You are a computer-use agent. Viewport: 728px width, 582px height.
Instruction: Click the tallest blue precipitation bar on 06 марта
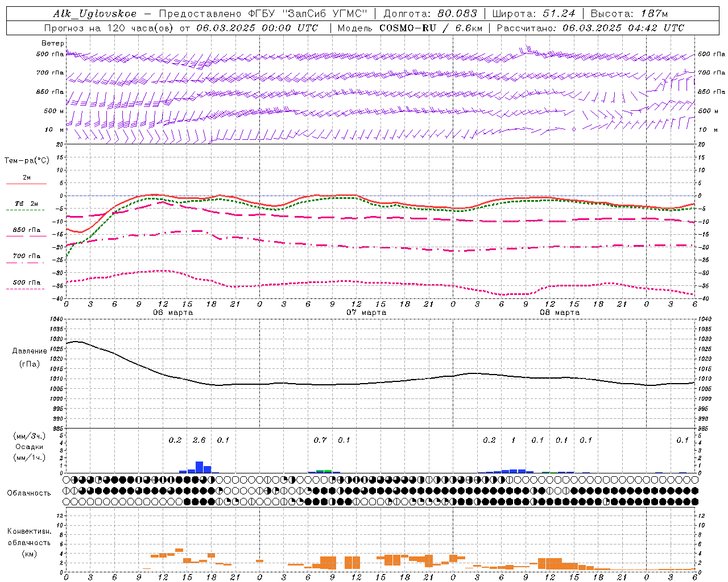(x=199, y=467)
